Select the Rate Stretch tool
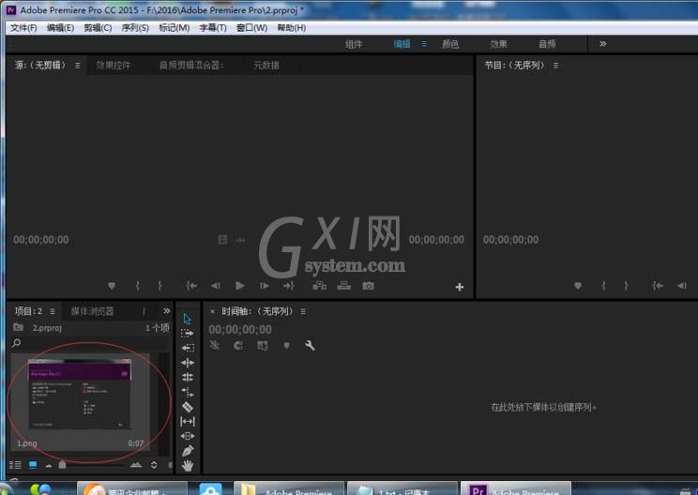698x495 pixels. tap(188, 392)
